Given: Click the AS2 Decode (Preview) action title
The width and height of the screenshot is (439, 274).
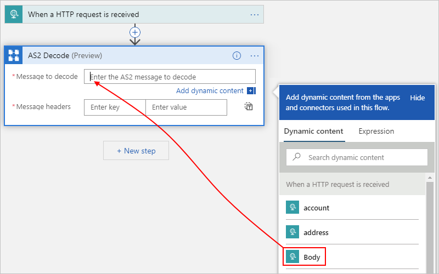Looking at the screenshot, I should [65, 56].
